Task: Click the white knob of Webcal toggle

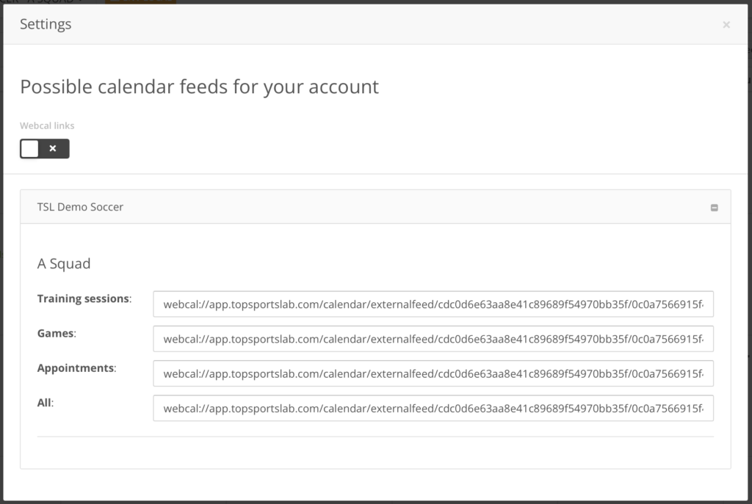Action: (29, 148)
